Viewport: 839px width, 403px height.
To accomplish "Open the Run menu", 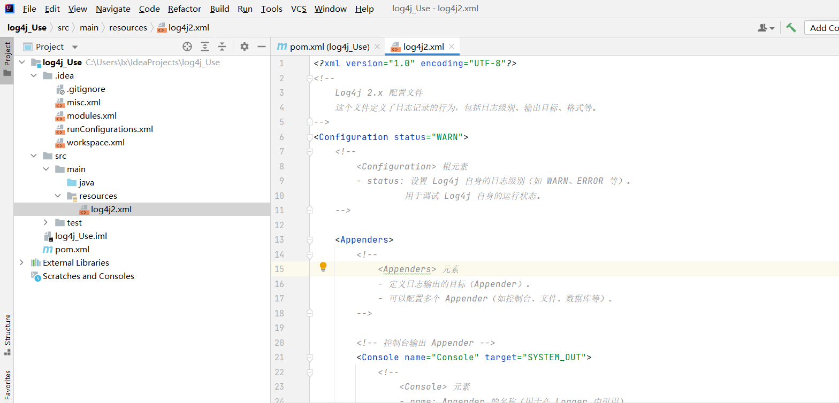I will pyautogui.click(x=245, y=9).
